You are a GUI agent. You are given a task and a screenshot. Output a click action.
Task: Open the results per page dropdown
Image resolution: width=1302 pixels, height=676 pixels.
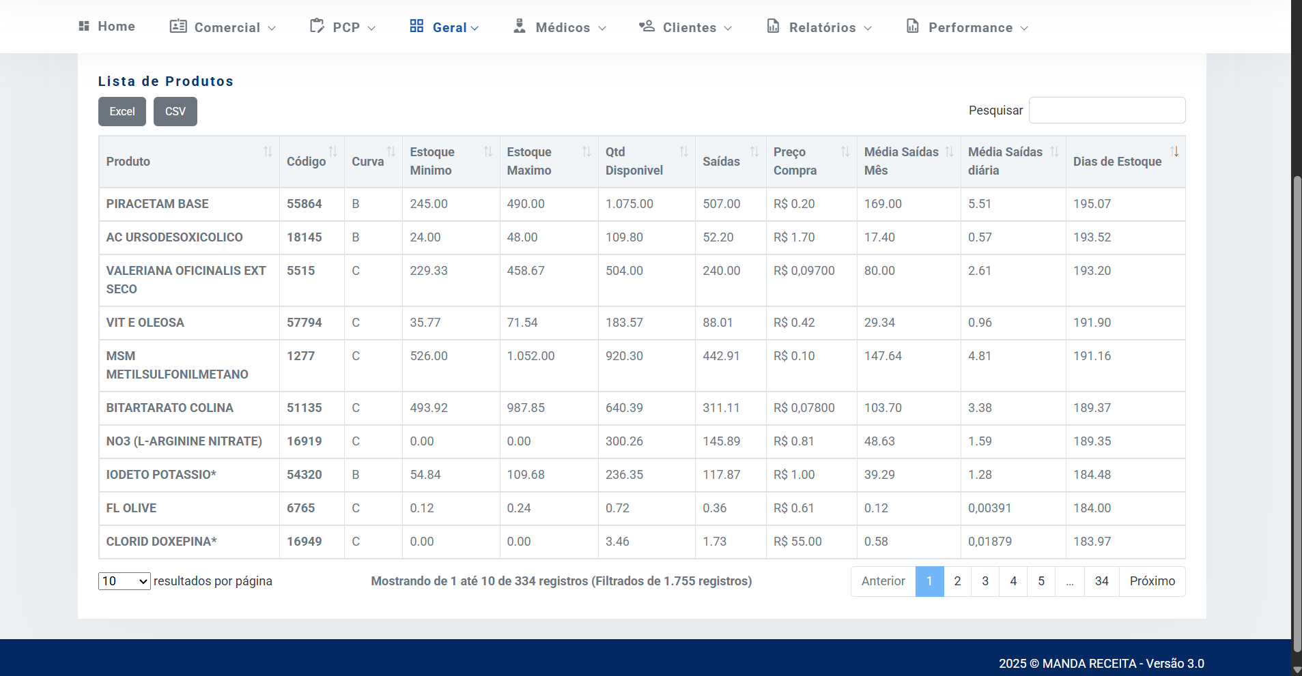point(124,581)
